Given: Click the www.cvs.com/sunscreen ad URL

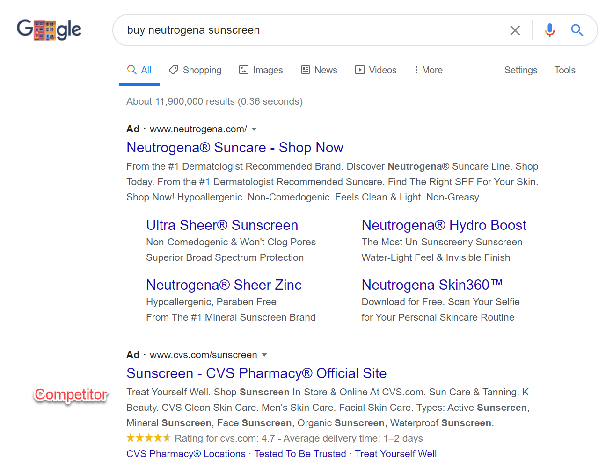Looking at the screenshot, I should point(204,355).
